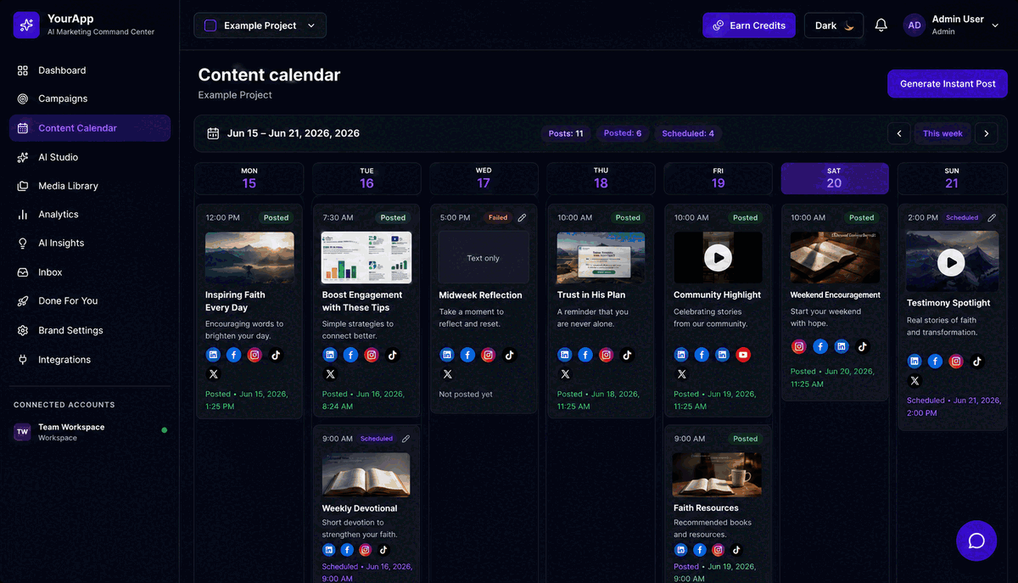The image size is (1018, 583).
Task: Click TikTok icon on Boost Engagement card
Action: click(392, 356)
